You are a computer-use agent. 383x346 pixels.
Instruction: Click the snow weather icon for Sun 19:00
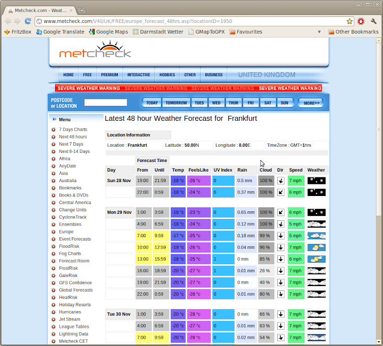pos(316,181)
